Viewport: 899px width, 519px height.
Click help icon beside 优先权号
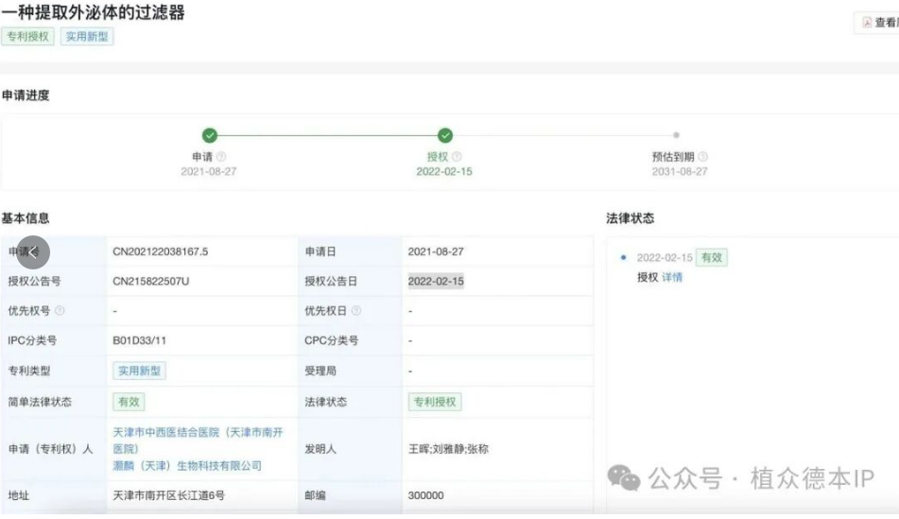point(61,311)
